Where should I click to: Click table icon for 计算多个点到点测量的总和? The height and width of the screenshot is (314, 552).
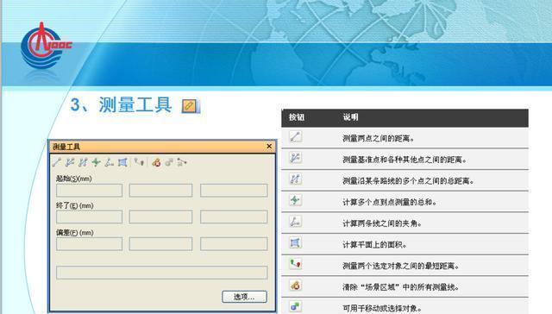[295, 200]
